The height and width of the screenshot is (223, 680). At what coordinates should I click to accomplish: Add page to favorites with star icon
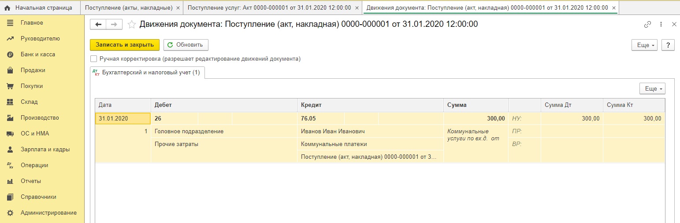click(131, 25)
